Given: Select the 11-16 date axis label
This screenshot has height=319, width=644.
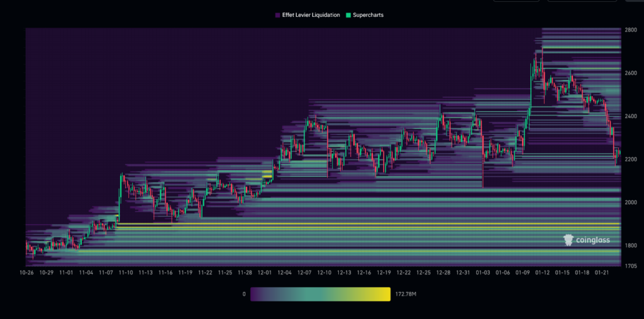Looking at the screenshot, I should point(165,273).
